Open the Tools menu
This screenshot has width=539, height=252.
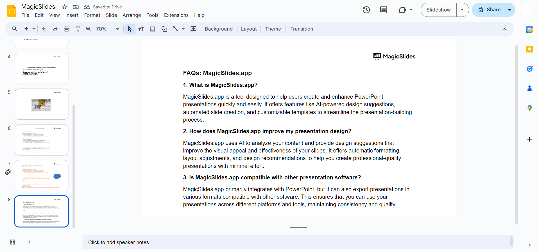tap(153, 15)
